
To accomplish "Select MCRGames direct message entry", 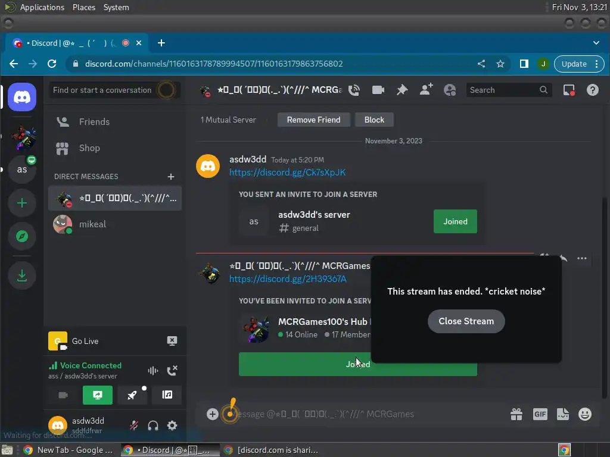I will tap(115, 199).
